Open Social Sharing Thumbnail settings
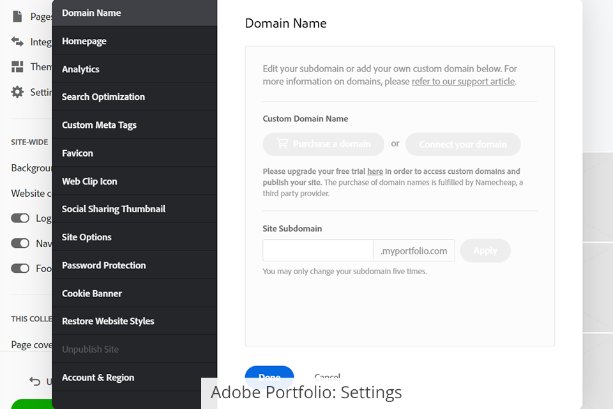The image size is (613, 409). point(135,210)
